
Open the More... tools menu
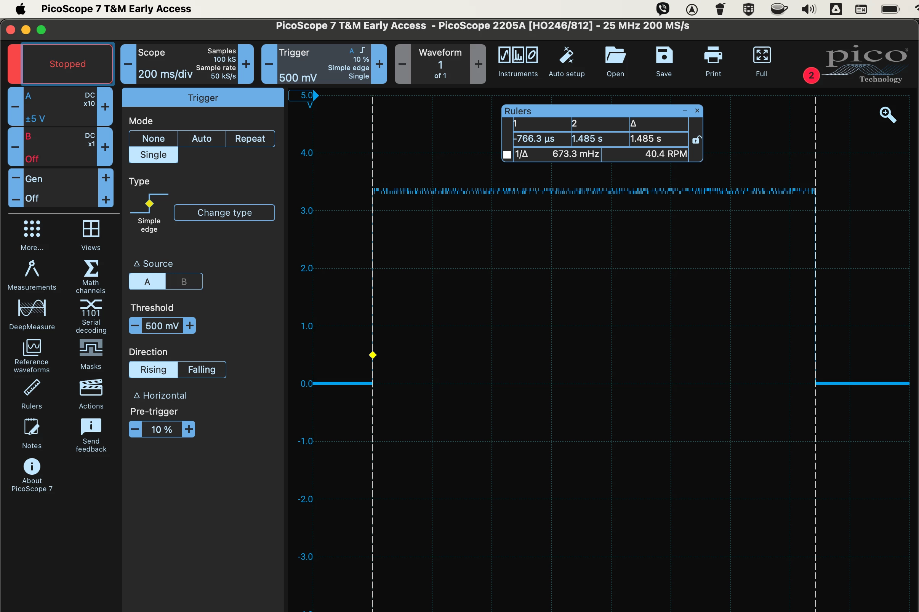[x=32, y=235]
